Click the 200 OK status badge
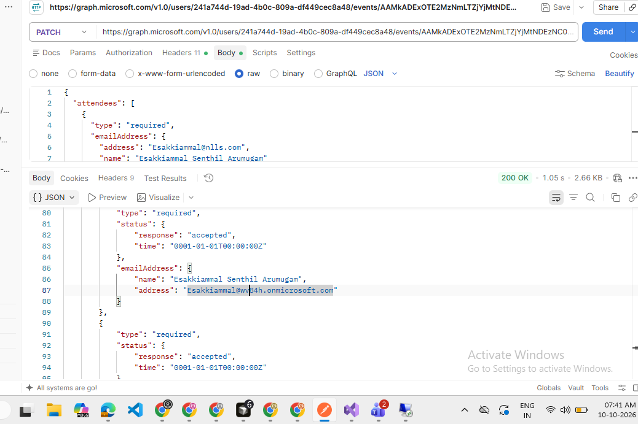 click(x=514, y=178)
